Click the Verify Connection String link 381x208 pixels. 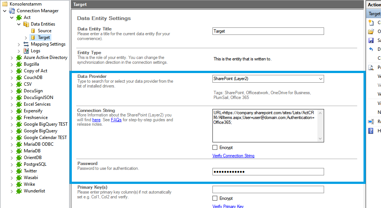(233, 156)
